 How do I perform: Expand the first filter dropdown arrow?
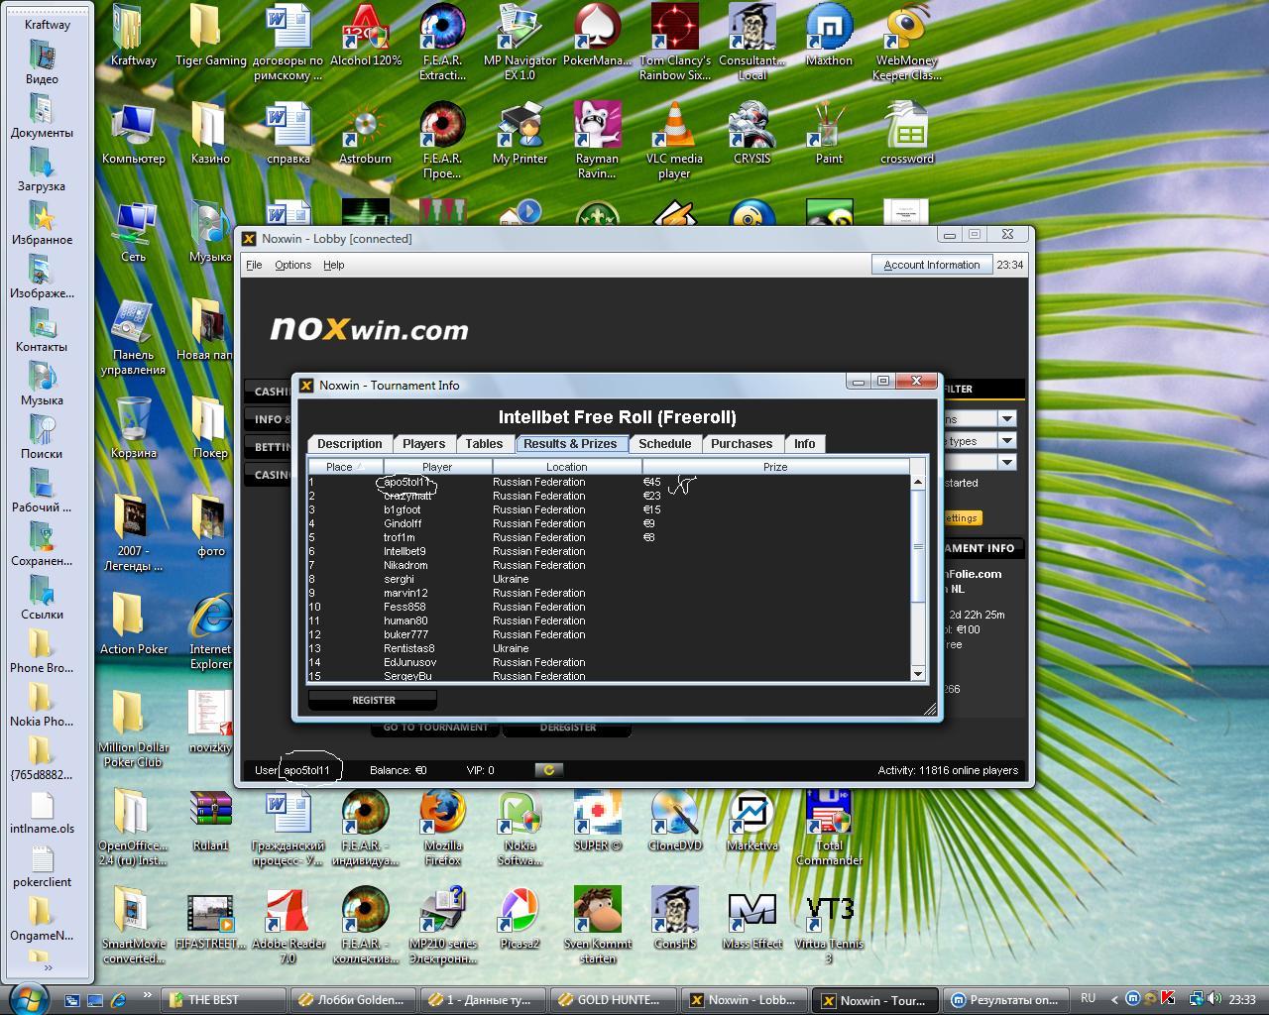point(1006,419)
